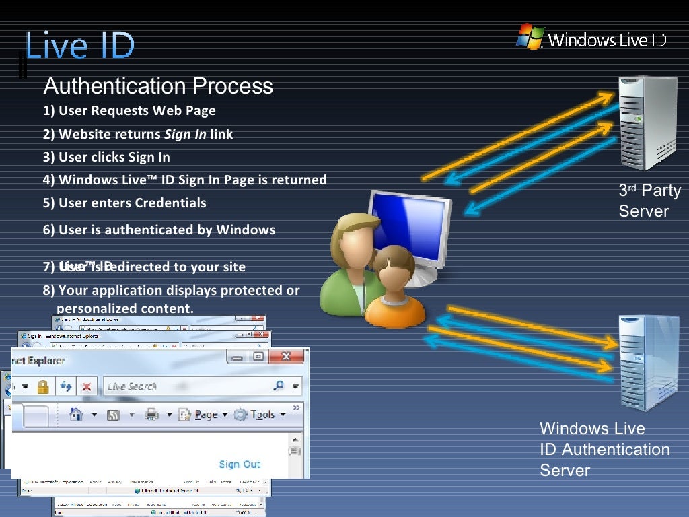
Task: Click the Home icon in command bar
Action: 77,414
